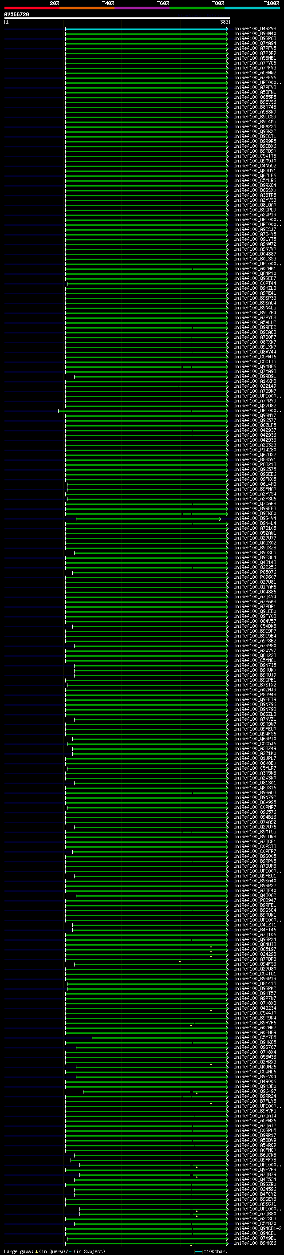Open hit UniRef100_B9R9R5
The height and width of the screenshot is (1255, 284).
(255, 141)
